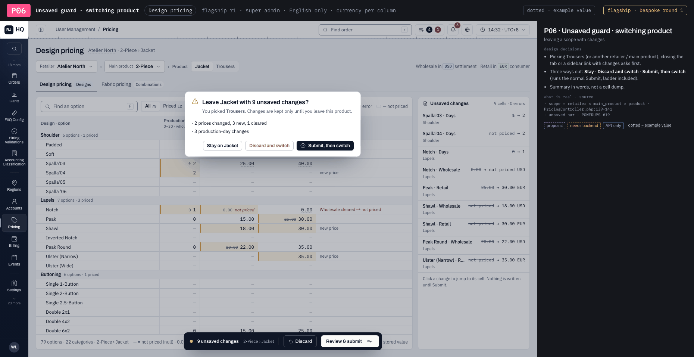Viewport: 694px width, 357px height.
Task: Choose Discard and switch
Action: click(269, 146)
